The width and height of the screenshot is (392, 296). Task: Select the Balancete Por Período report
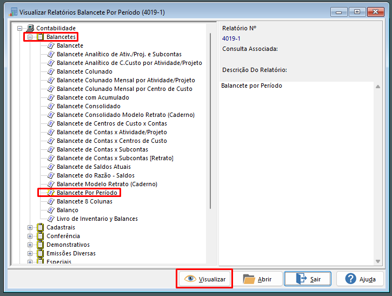click(87, 193)
